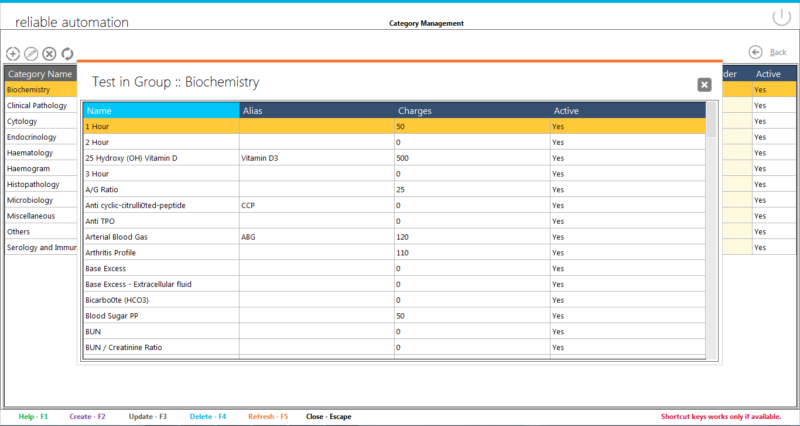Viewport: 800px width, 426px height.
Task: Click the CCP alias cell
Action: [317, 205]
